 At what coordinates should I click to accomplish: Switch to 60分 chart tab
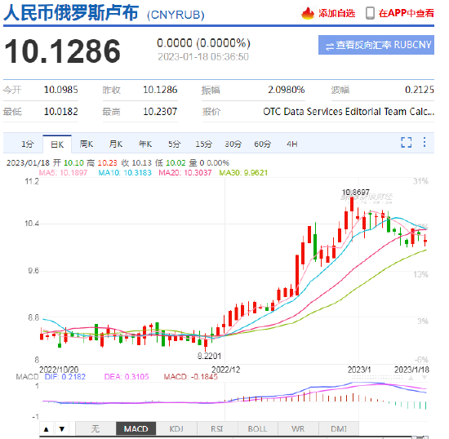263,144
